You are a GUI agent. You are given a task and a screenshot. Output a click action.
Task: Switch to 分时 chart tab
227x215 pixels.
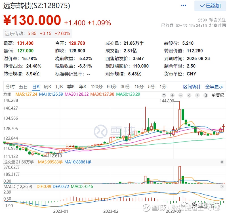[x=10, y=87]
